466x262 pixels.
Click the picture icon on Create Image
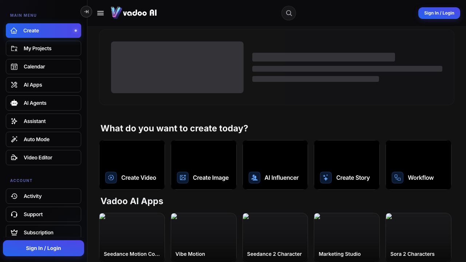coord(183,178)
